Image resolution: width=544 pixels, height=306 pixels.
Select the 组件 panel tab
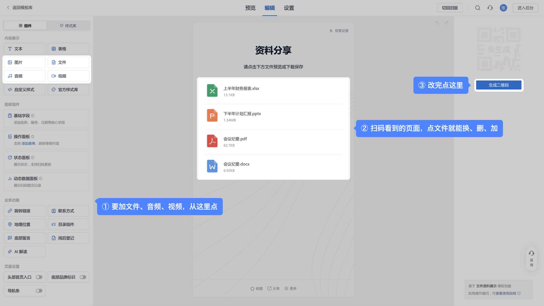25,26
